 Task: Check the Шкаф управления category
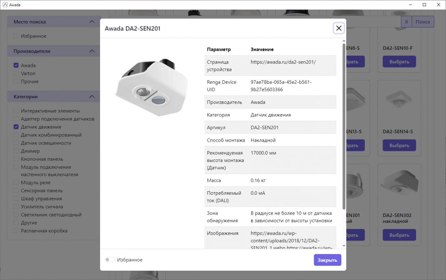pos(16,198)
